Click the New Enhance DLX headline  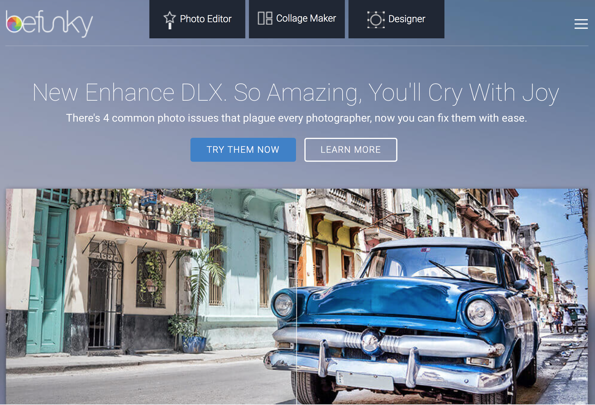click(296, 92)
